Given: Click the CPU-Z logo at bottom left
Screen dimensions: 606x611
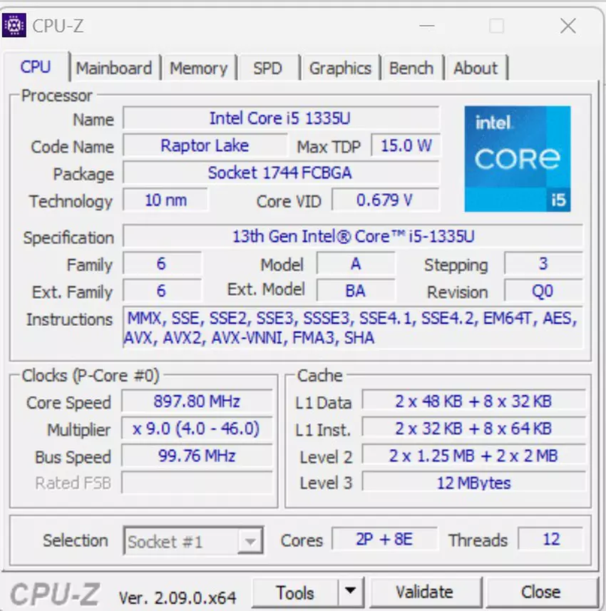Looking at the screenshot, I should pos(54,593).
